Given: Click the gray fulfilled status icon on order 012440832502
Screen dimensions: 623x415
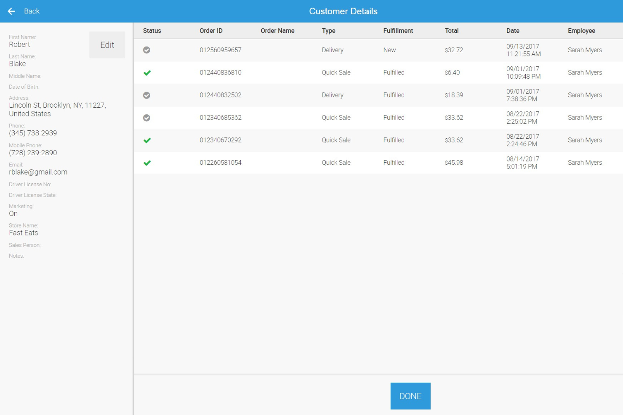Looking at the screenshot, I should [x=146, y=95].
